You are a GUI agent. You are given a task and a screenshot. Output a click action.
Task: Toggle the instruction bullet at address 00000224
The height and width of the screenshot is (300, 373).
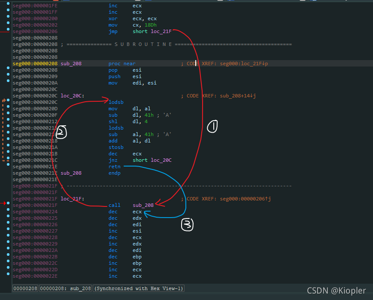coord(8,212)
